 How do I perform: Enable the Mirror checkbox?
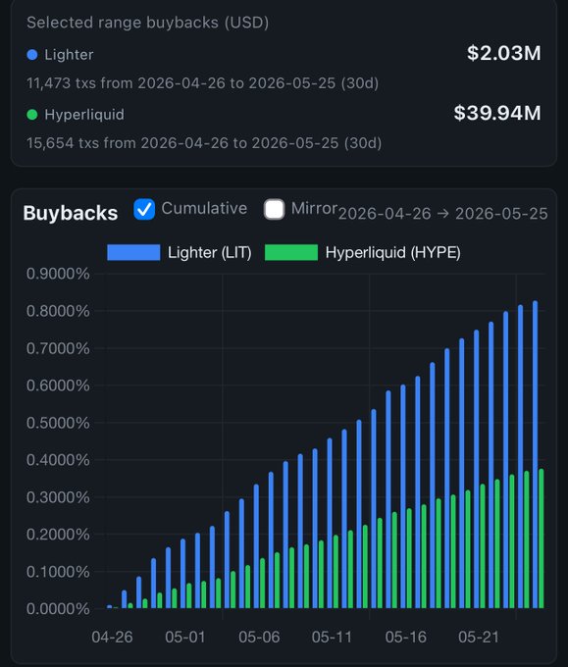(x=274, y=209)
